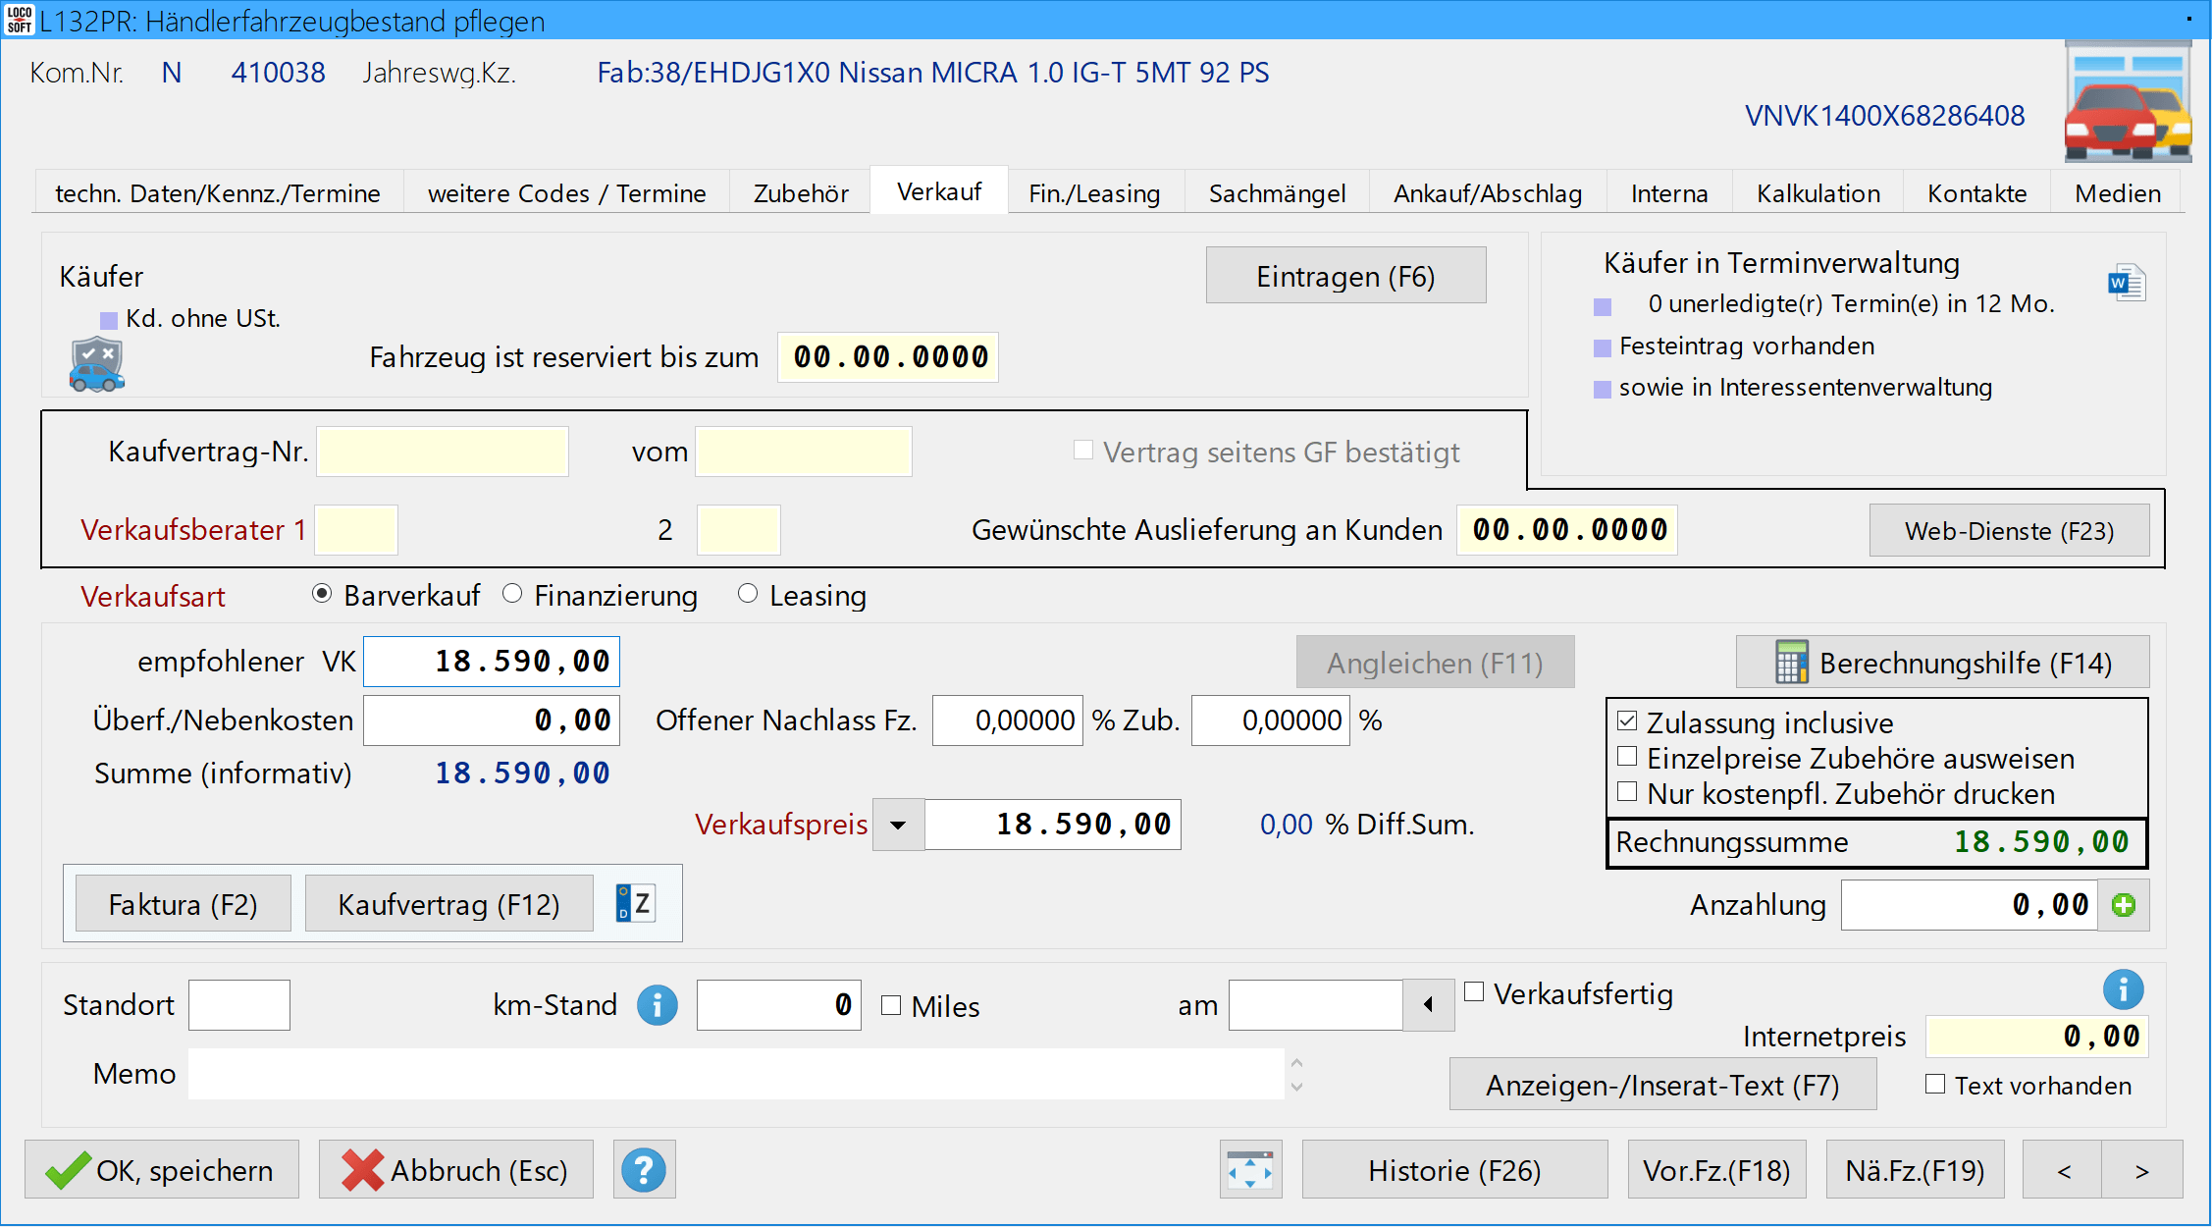Uncheck Zulassung inclusive checkbox
Screen dimensions: 2212x1227
1627,721
